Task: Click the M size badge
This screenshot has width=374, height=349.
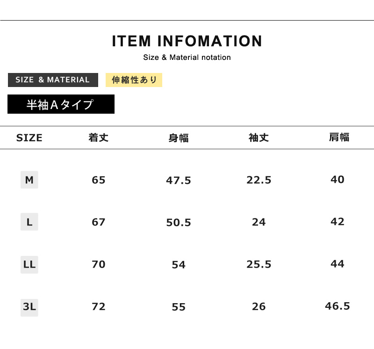Action: 29,180
